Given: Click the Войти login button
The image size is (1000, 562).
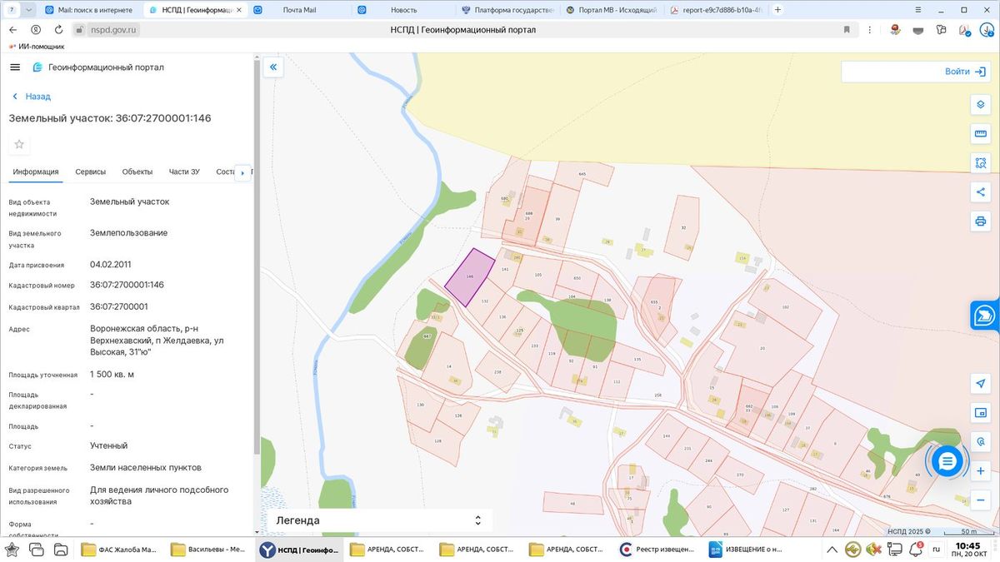Looking at the screenshot, I should 964,72.
